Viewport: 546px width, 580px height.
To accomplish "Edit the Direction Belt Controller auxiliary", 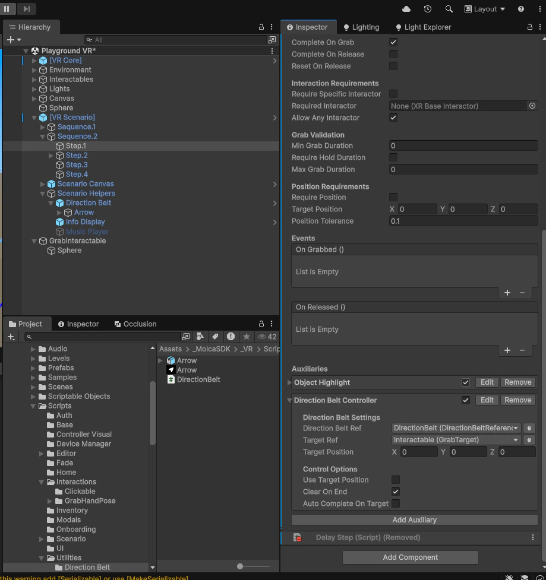I will (487, 400).
